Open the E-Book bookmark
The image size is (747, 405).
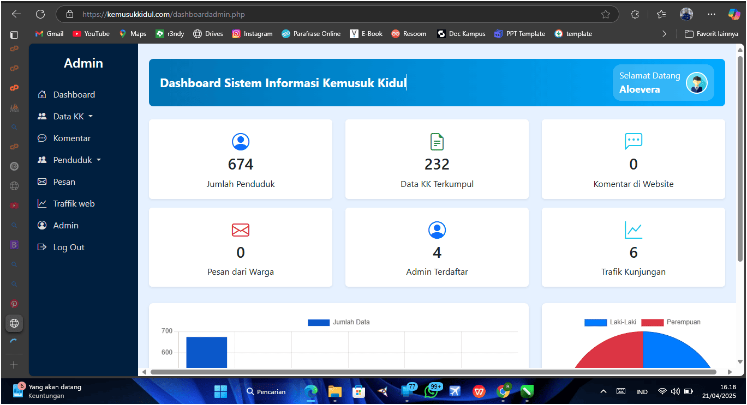(366, 33)
